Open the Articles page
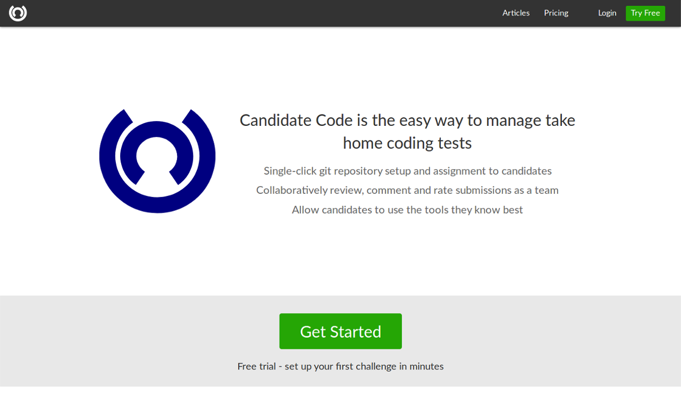 coord(515,13)
